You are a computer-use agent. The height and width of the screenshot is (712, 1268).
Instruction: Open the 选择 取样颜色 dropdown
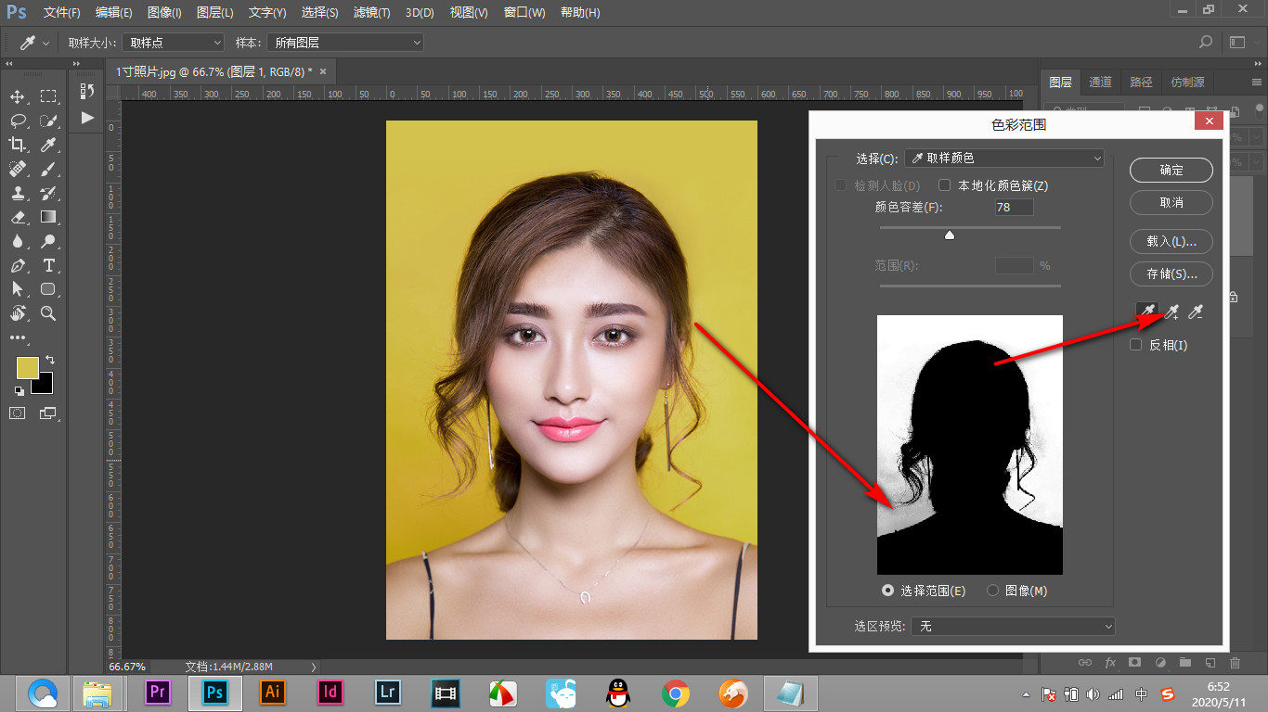click(1003, 159)
